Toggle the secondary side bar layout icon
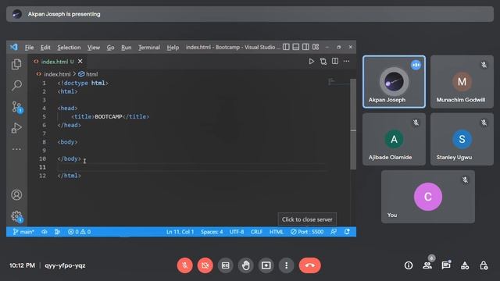Image resolution: width=500 pixels, height=281 pixels. [x=305, y=47]
